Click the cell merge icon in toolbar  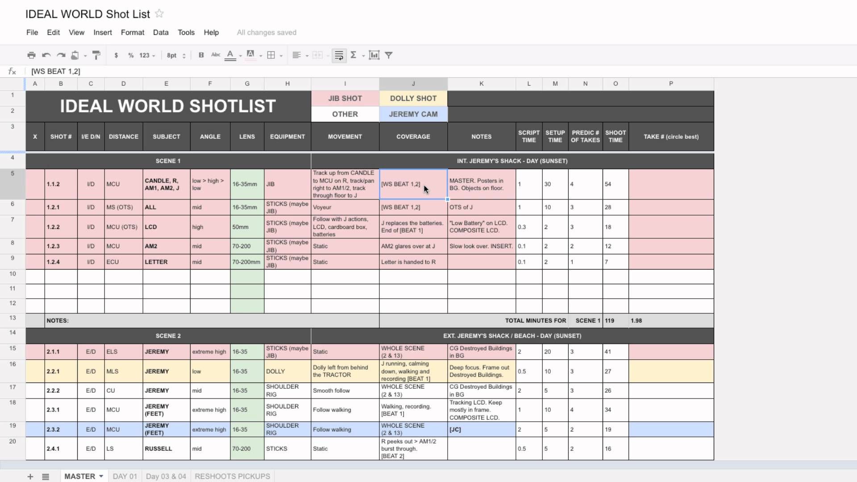tap(317, 55)
